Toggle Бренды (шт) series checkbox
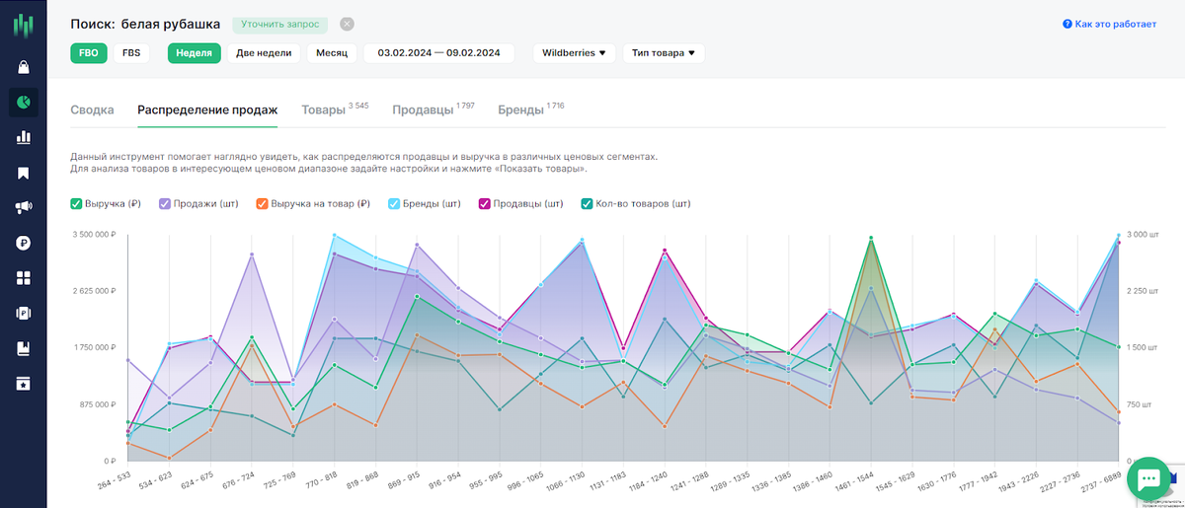 tap(395, 204)
